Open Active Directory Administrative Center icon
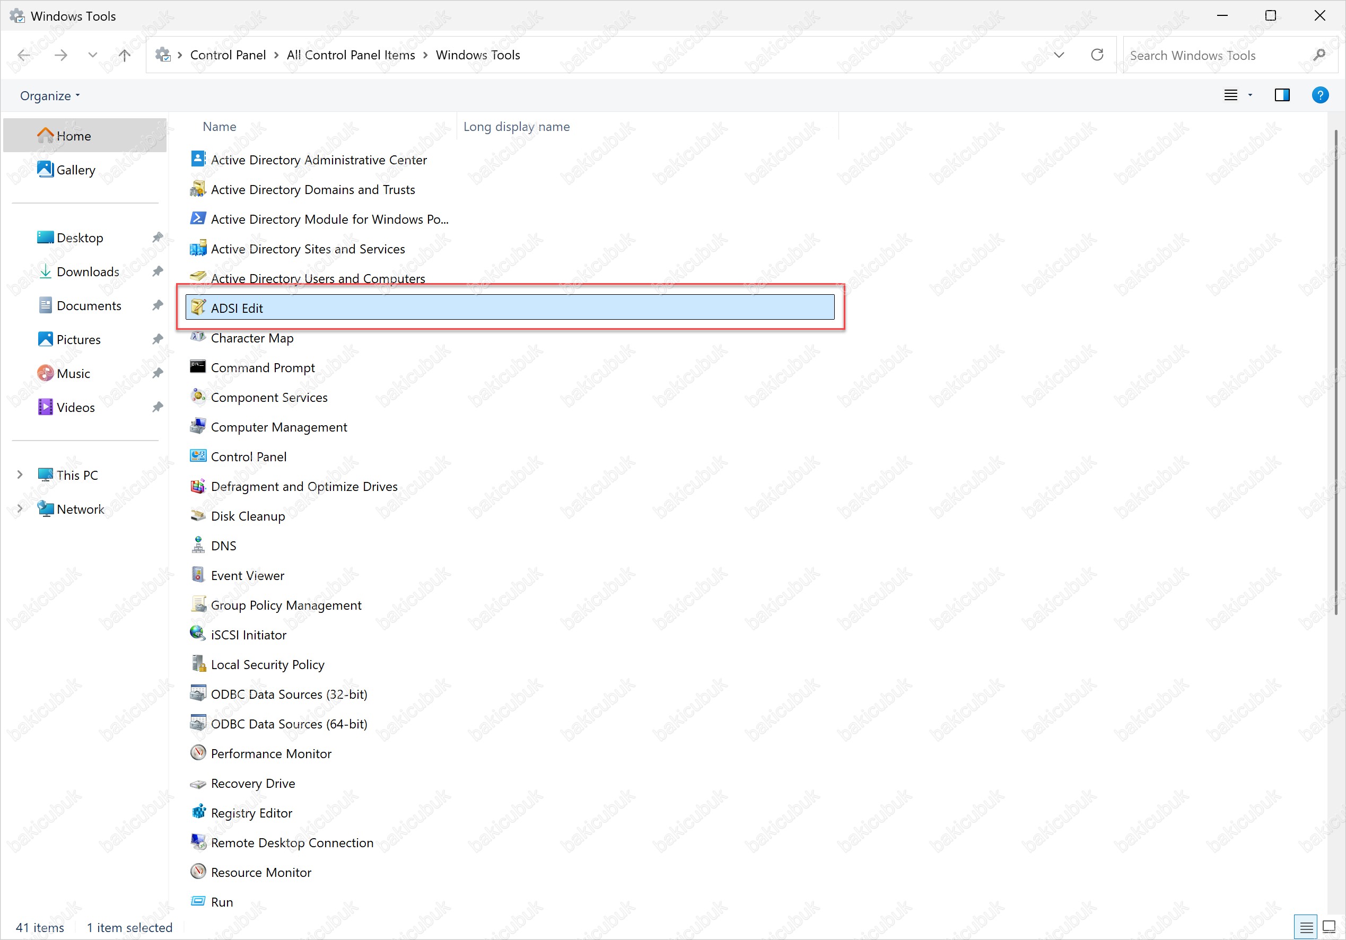This screenshot has height=940, width=1346. tap(198, 159)
